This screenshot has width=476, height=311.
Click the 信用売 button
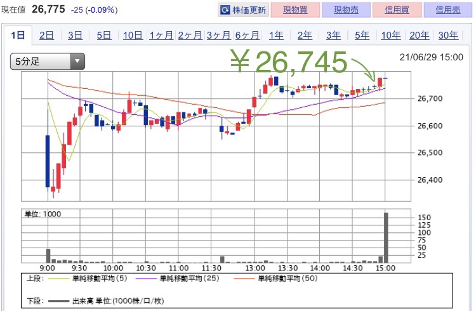pyautogui.click(x=448, y=10)
